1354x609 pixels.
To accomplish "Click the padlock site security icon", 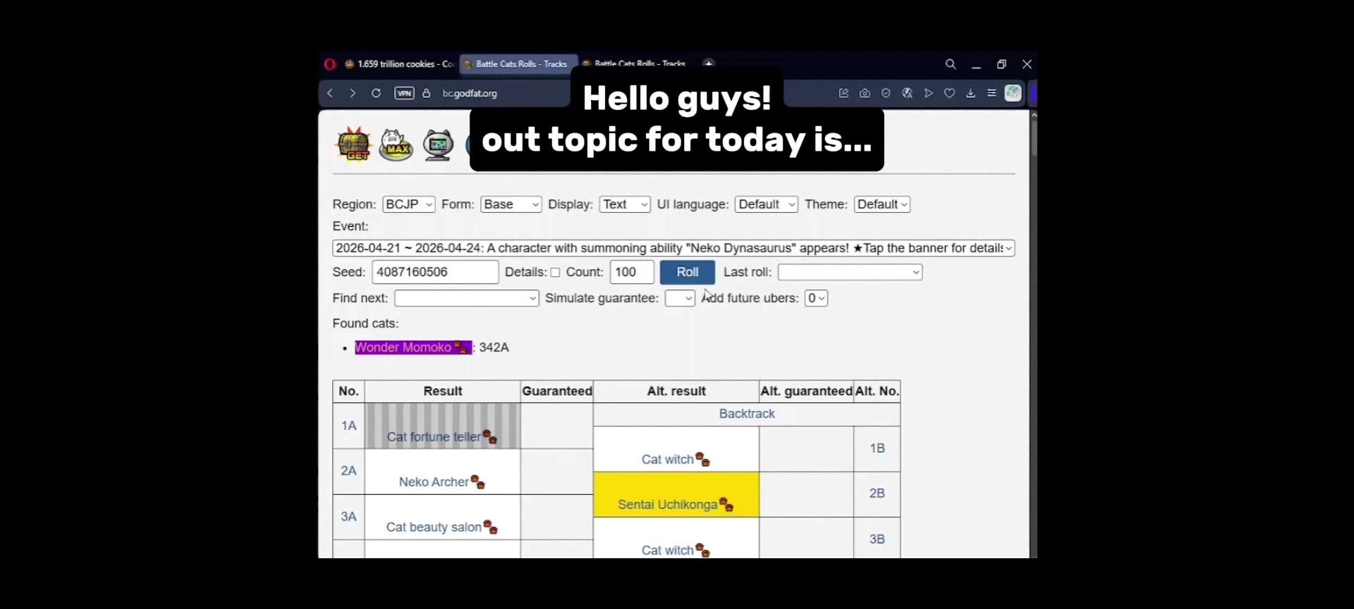I will [427, 93].
